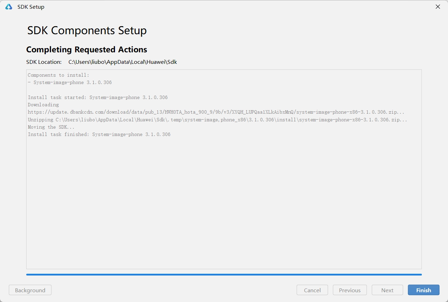Screen dimensions: 448x302
Task: Click the Unzipping path line in the log
Action: tap(217, 120)
